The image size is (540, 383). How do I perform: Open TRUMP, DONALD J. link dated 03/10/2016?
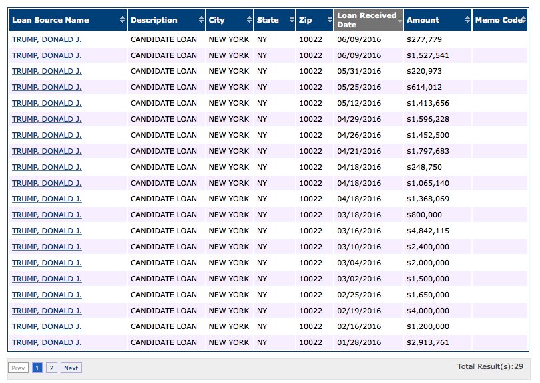(47, 247)
